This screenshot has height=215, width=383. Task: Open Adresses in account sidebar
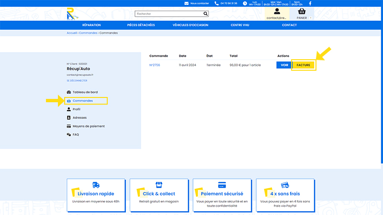click(x=79, y=118)
